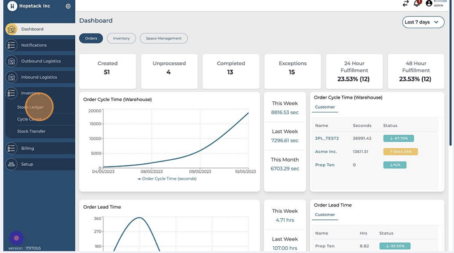Click the 3PL_TEST2 customer link
Screen dimensions: 454x253
[x=327, y=139]
